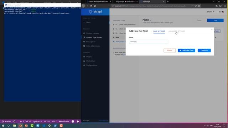Select the Note content type row

119,37
